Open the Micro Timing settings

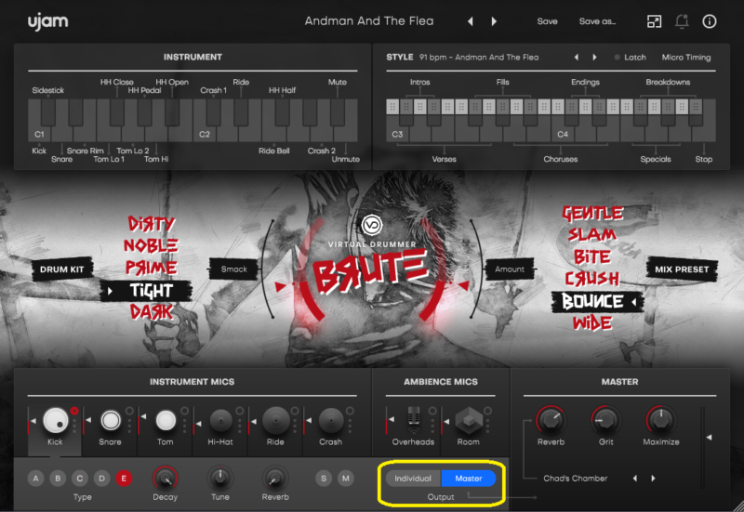click(686, 58)
